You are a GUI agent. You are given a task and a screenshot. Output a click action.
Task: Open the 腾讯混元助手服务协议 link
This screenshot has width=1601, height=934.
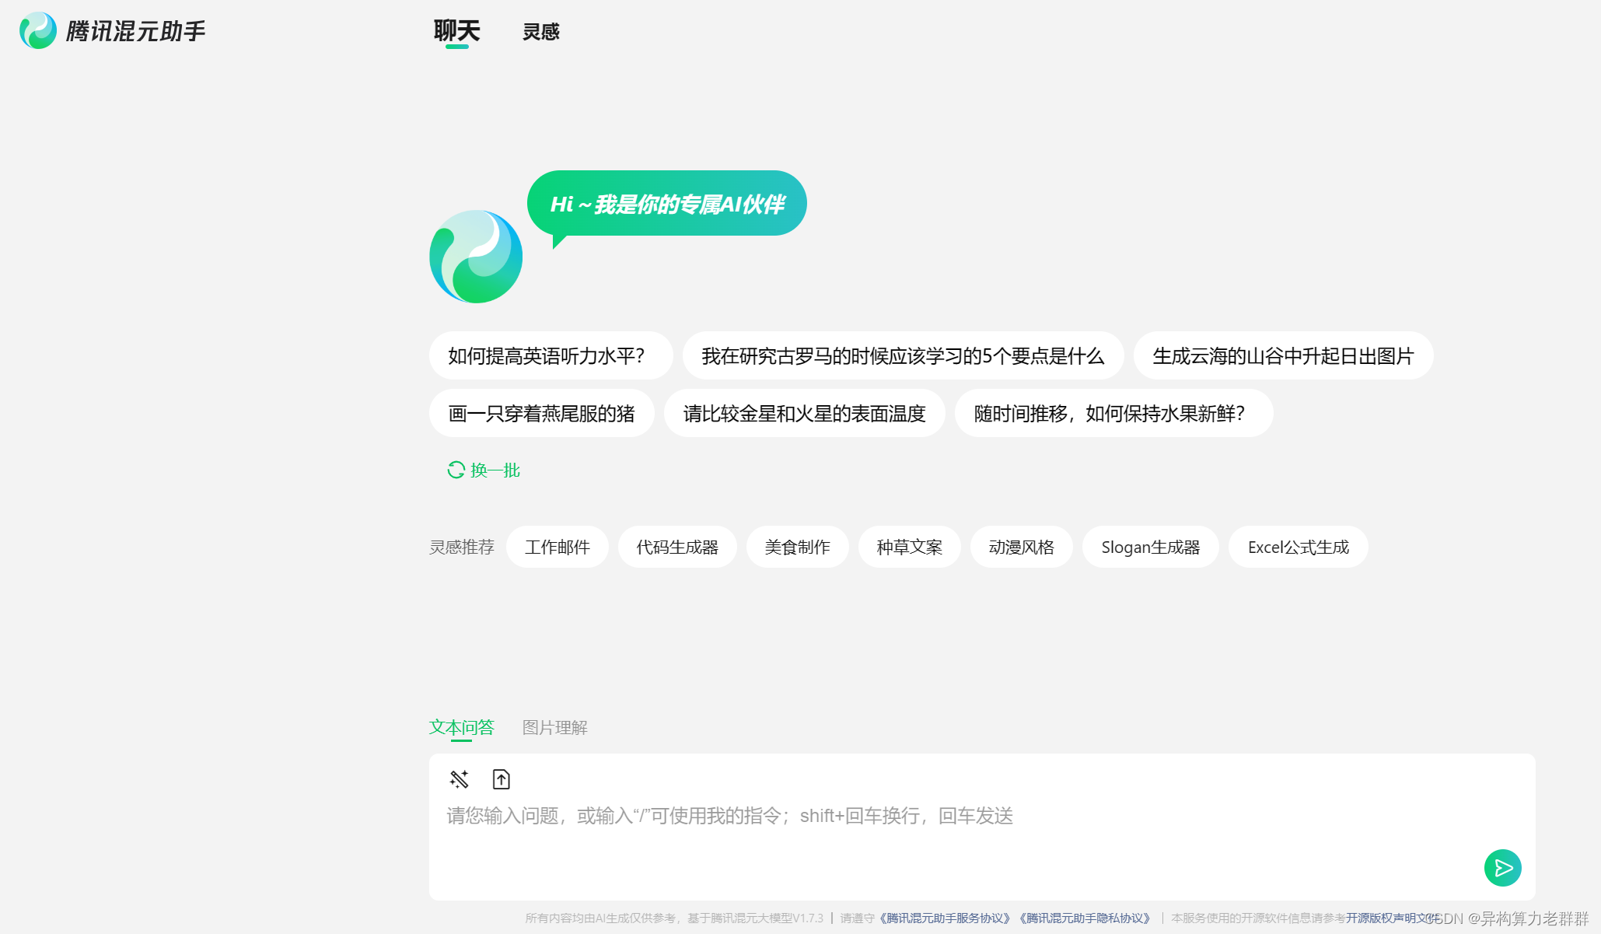944,918
